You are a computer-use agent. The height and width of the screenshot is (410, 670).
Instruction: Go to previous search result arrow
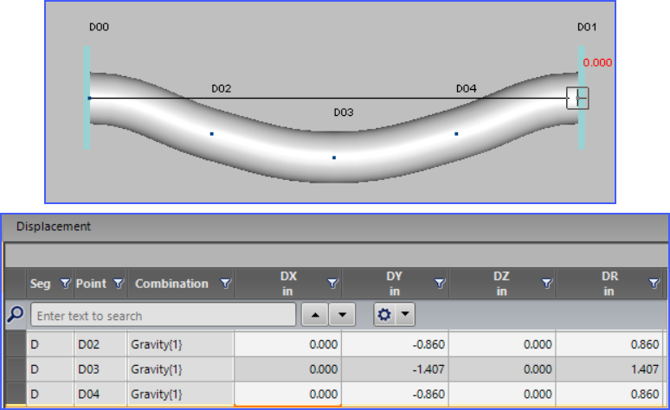tap(315, 315)
